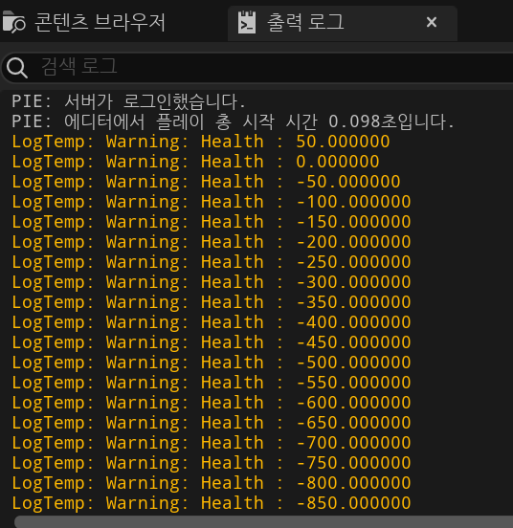The height and width of the screenshot is (528, 513).
Task: Click the search magnifier icon
Action: point(17,67)
